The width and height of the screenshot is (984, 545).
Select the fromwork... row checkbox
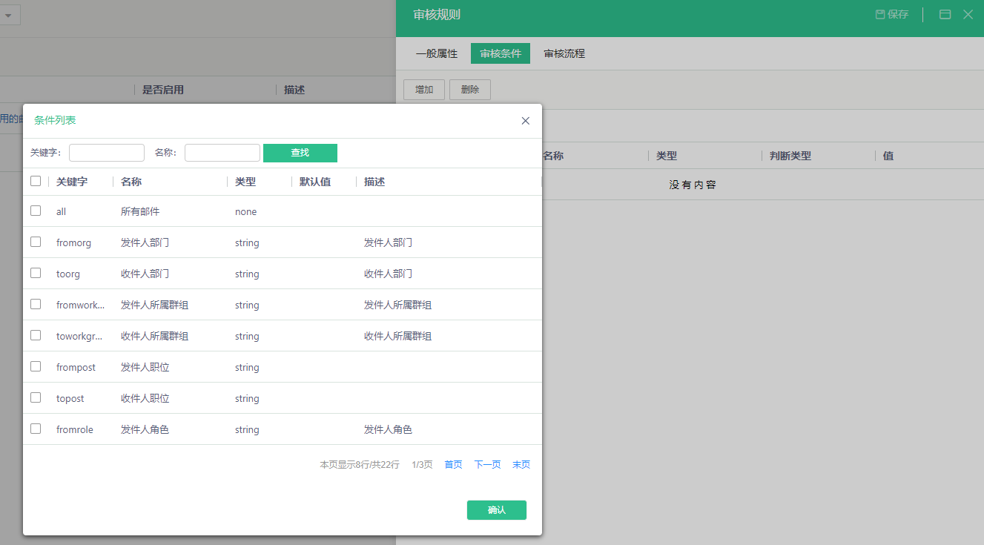pos(36,304)
